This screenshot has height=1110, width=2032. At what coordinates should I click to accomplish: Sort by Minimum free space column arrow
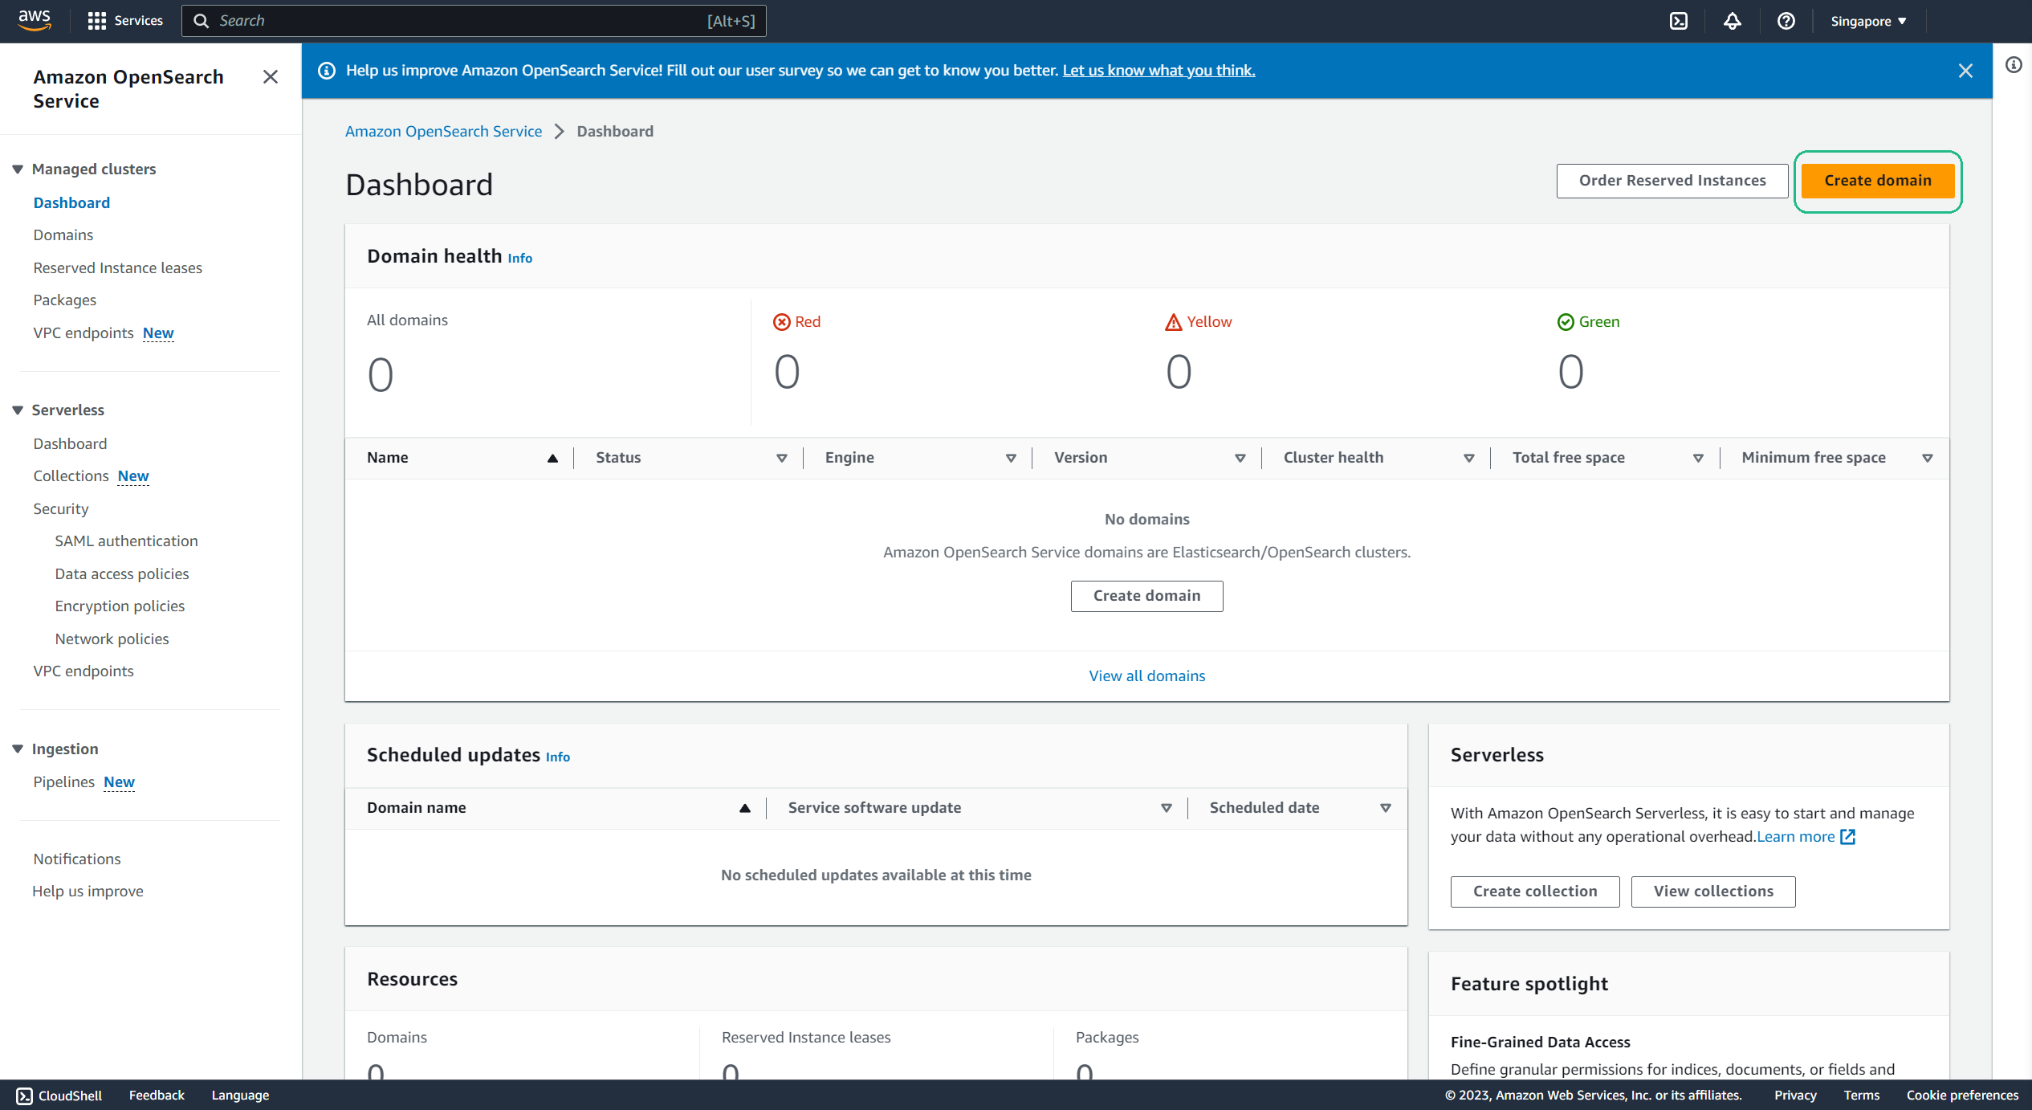(1928, 459)
